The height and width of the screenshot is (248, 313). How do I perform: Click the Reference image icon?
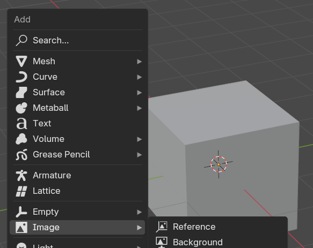[162, 227]
